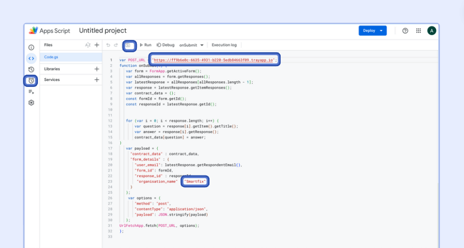Open the Execution log
The image size is (464, 248).
pos(224,45)
